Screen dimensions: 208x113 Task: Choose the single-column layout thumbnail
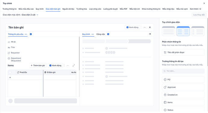tap(169, 31)
